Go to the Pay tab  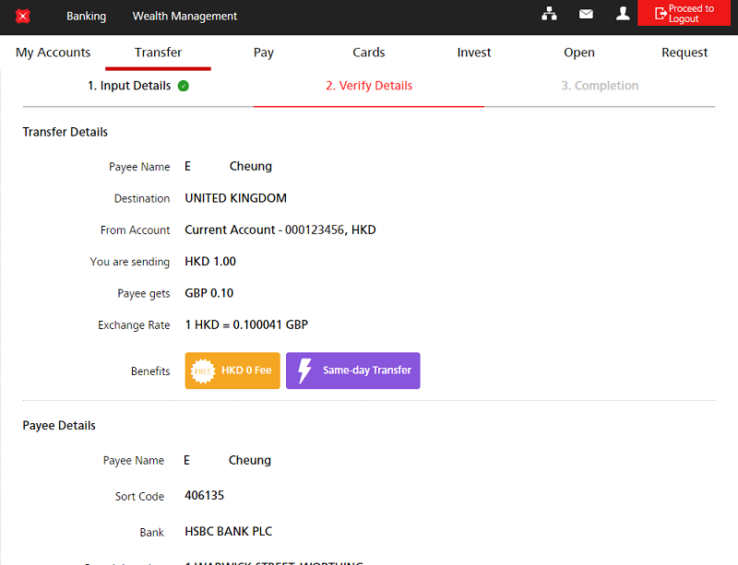pyautogui.click(x=264, y=53)
